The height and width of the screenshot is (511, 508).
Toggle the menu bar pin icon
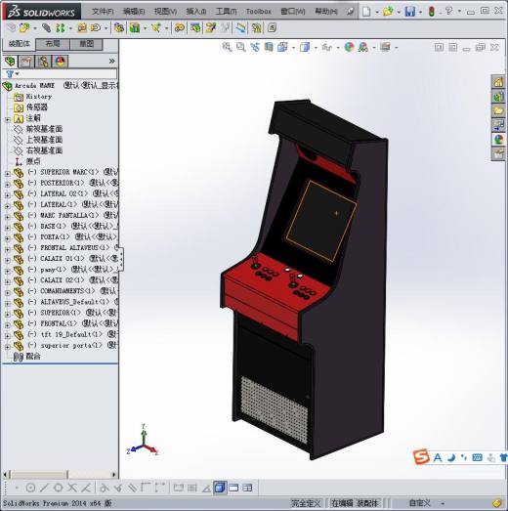point(351,12)
